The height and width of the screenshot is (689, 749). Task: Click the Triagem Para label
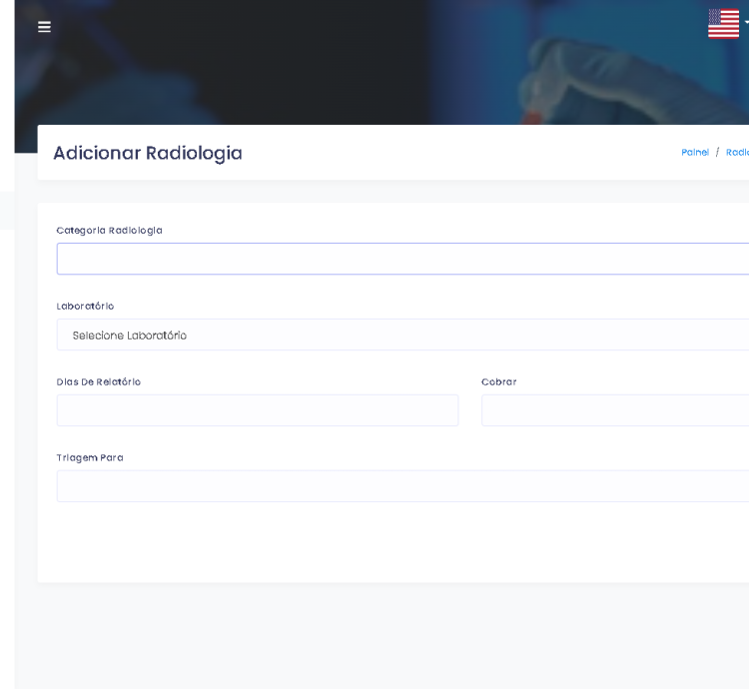[x=90, y=458]
